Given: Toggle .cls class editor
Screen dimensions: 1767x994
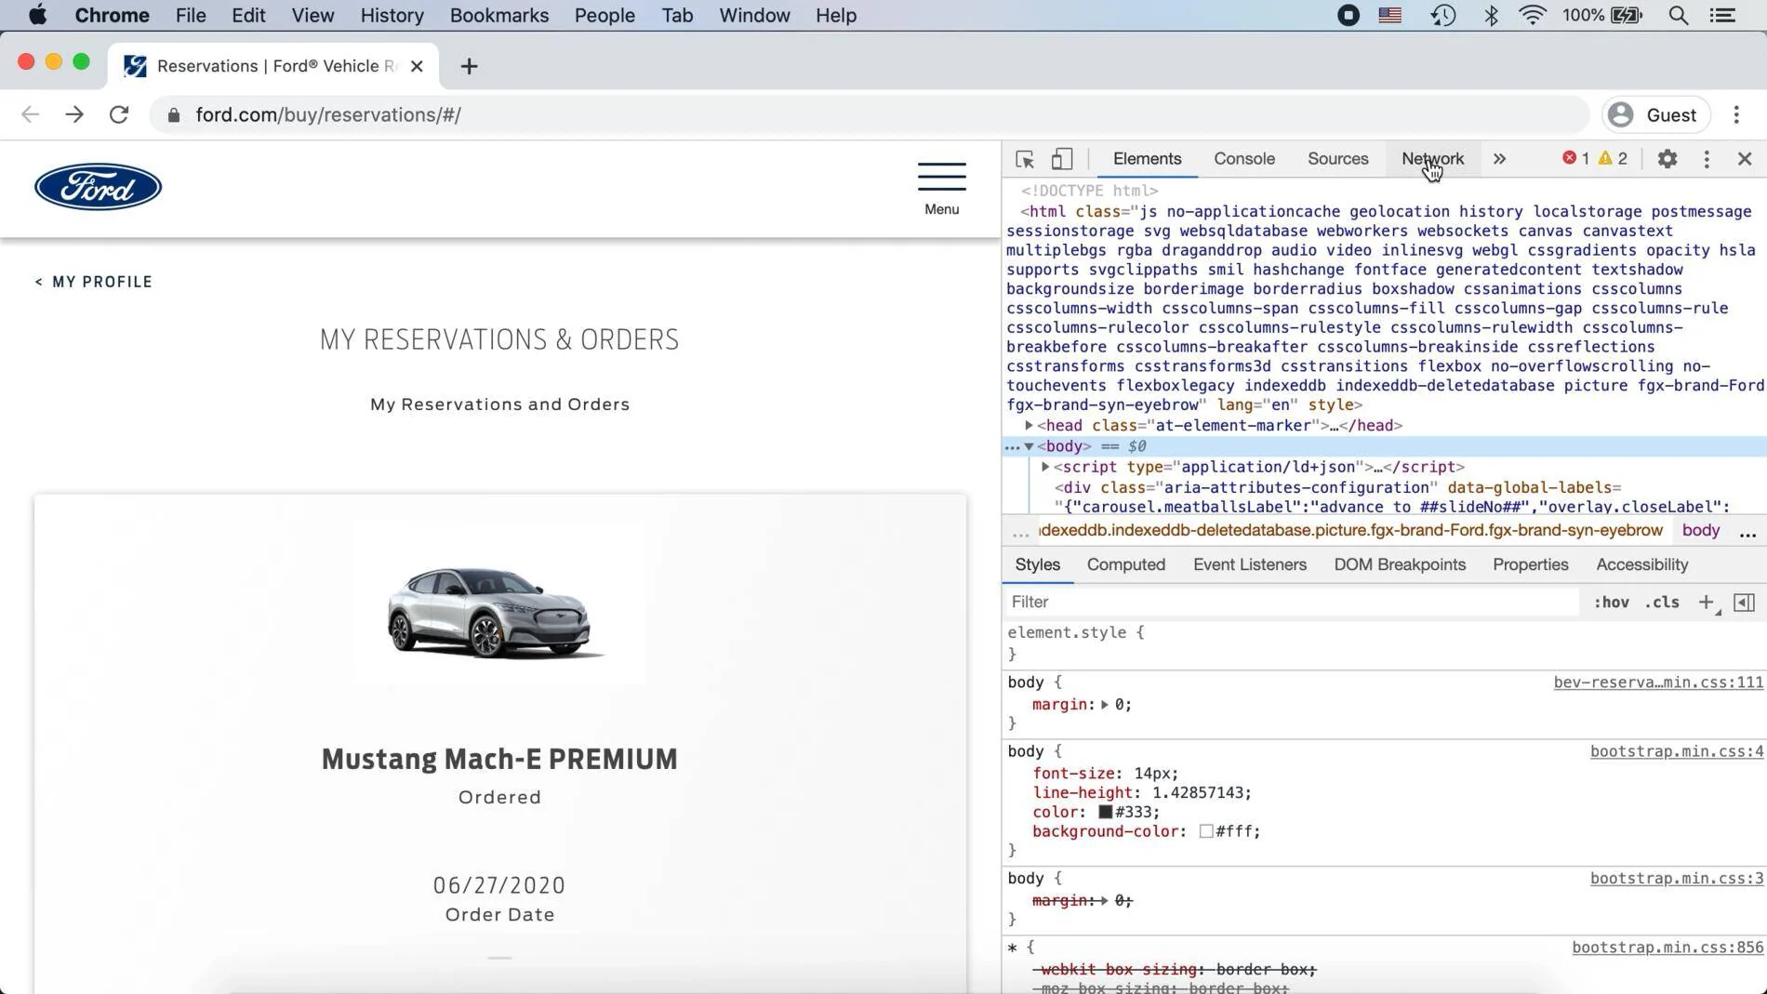Looking at the screenshot, I should click(x=1662, y=603).
